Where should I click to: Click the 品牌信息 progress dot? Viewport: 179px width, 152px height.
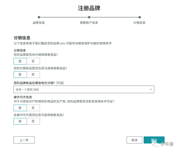(39, 17)
